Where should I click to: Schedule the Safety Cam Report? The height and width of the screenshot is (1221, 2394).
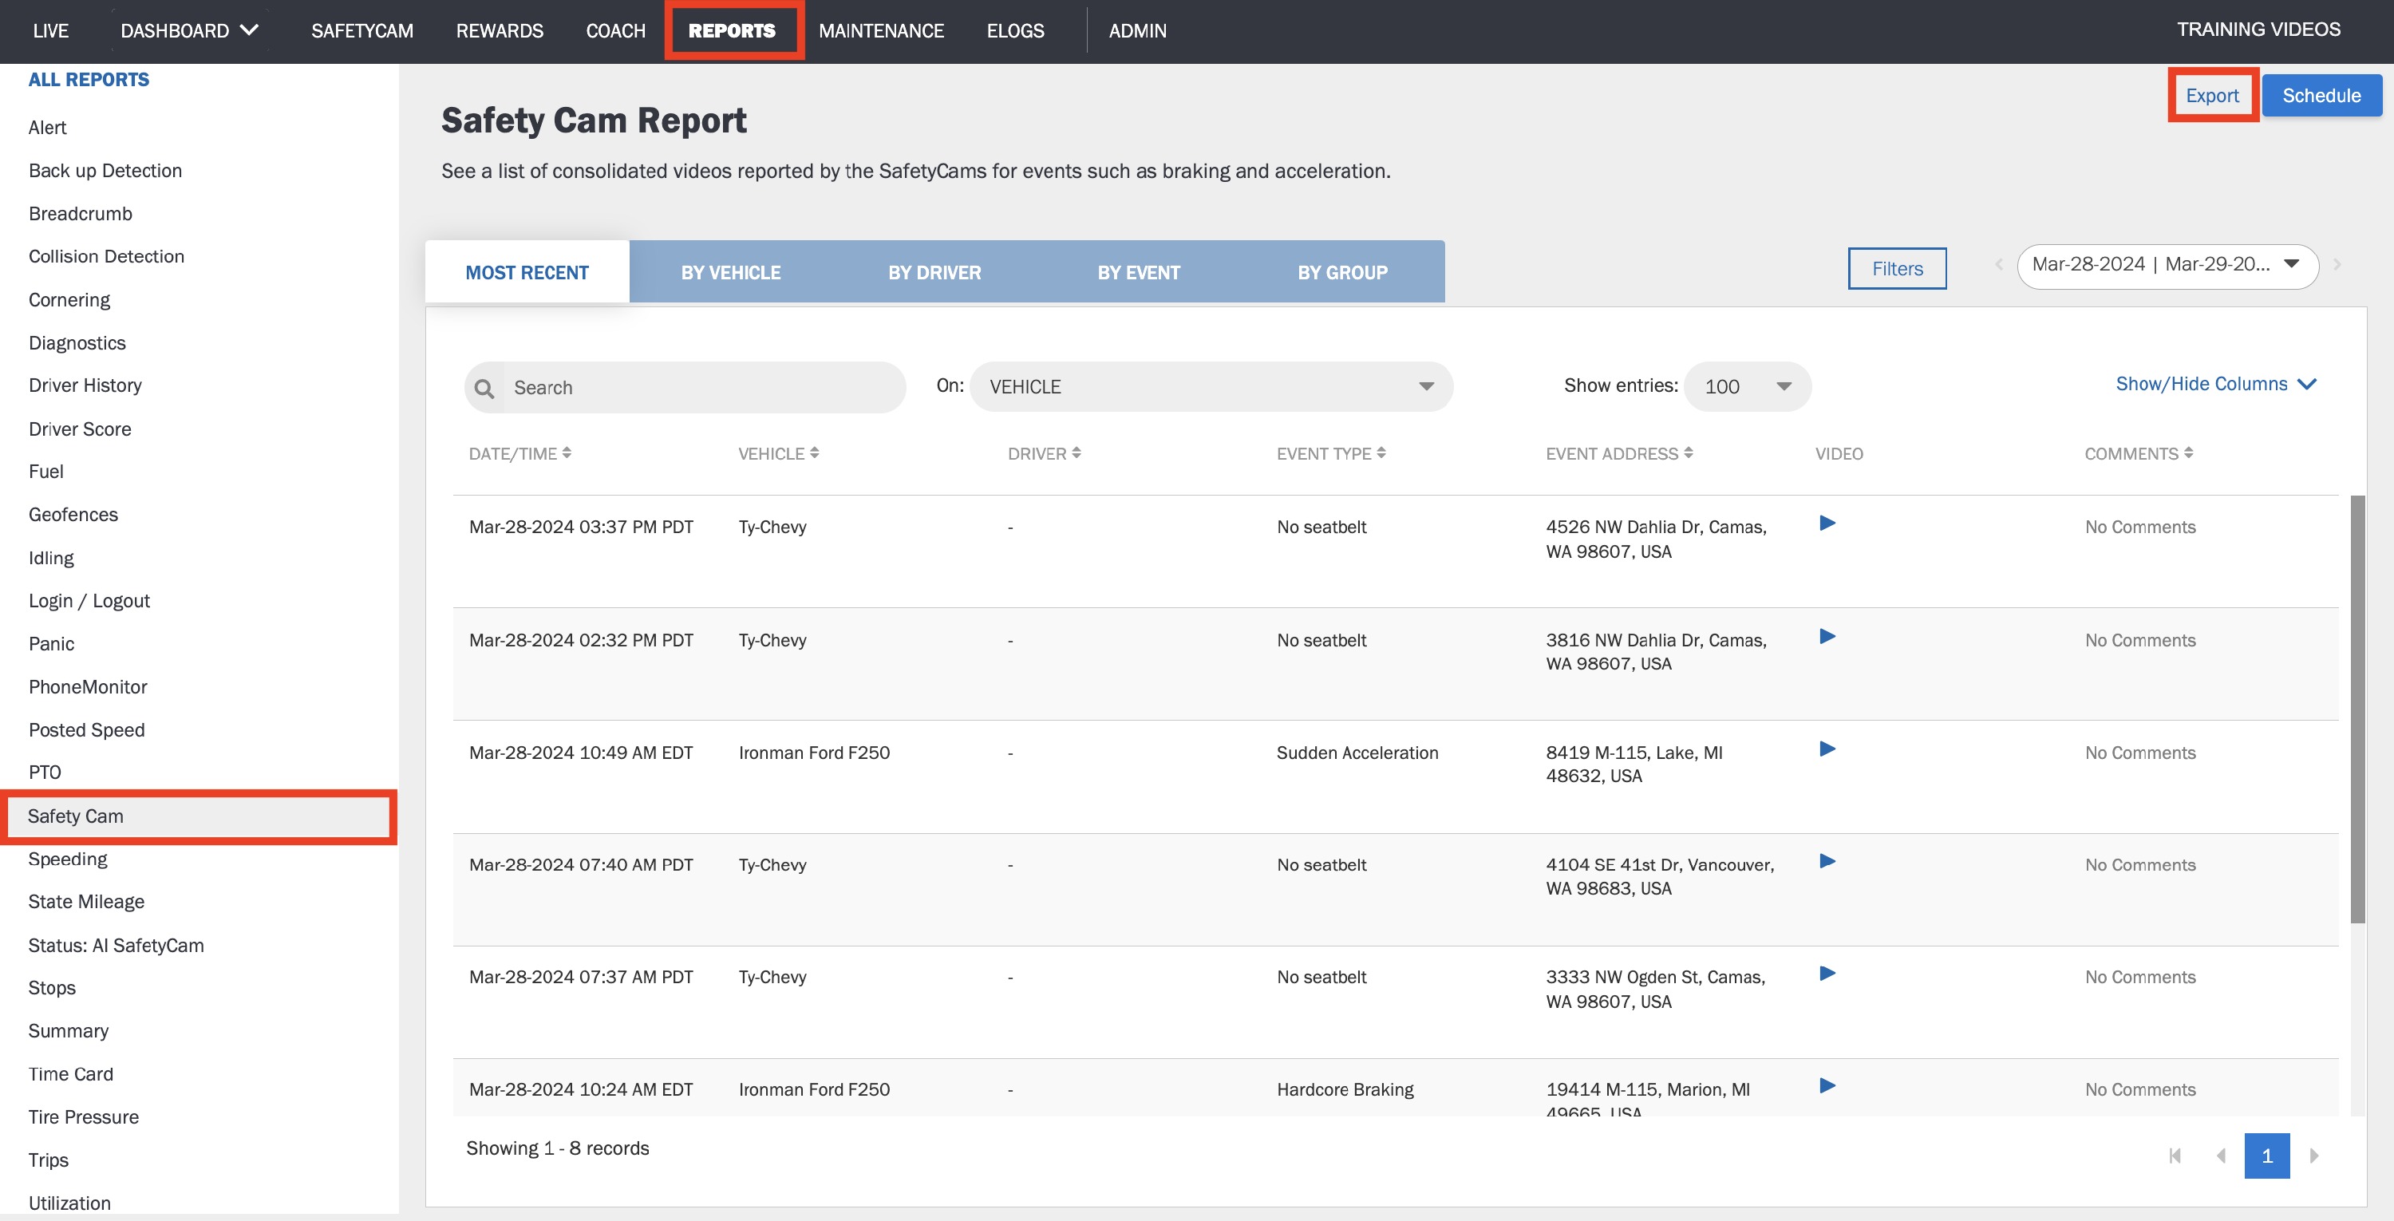point(2321,96)
